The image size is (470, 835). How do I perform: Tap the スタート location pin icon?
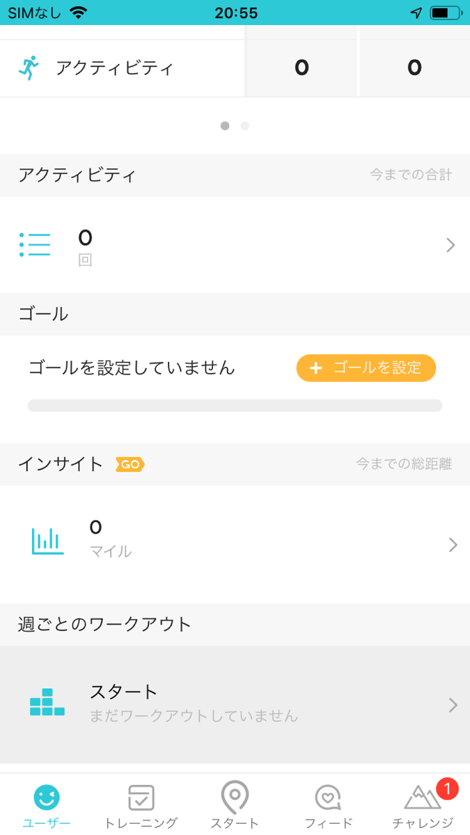coord(235,798)
